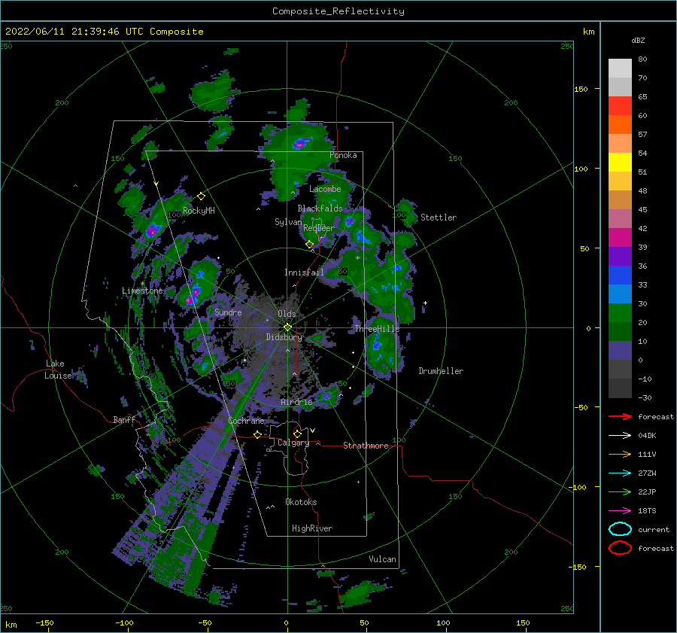The width and height of the screenshot is (677, 633).
Task: Click the Lake Louise label
Action: pyautogui.click(x=59, y=370)
